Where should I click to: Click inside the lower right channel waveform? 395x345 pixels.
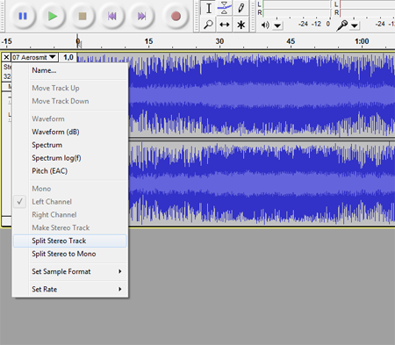pyautogui.click(x=262, y=183)
